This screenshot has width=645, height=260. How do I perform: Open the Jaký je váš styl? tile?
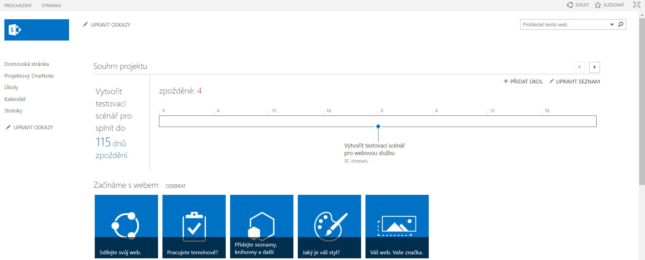(329, 227)
